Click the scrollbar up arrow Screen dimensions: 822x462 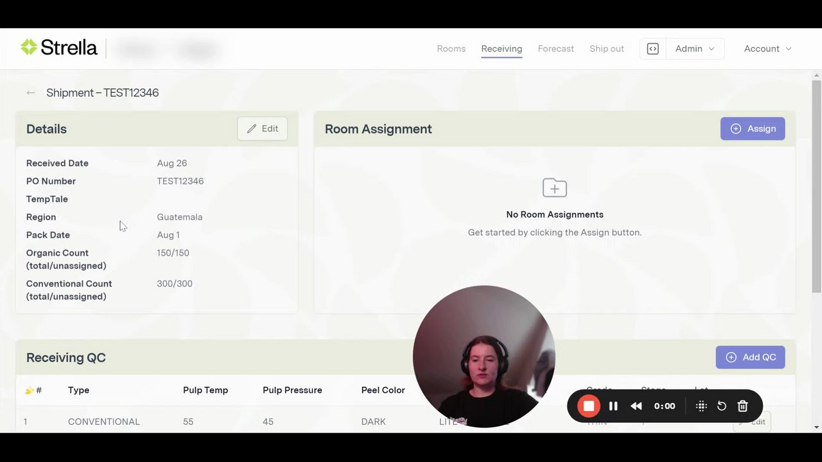tap(816, 75)
